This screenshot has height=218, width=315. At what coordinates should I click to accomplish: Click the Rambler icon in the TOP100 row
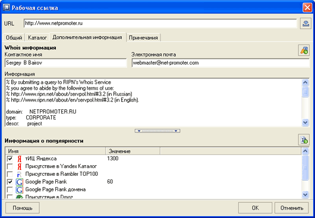point(19,174)
